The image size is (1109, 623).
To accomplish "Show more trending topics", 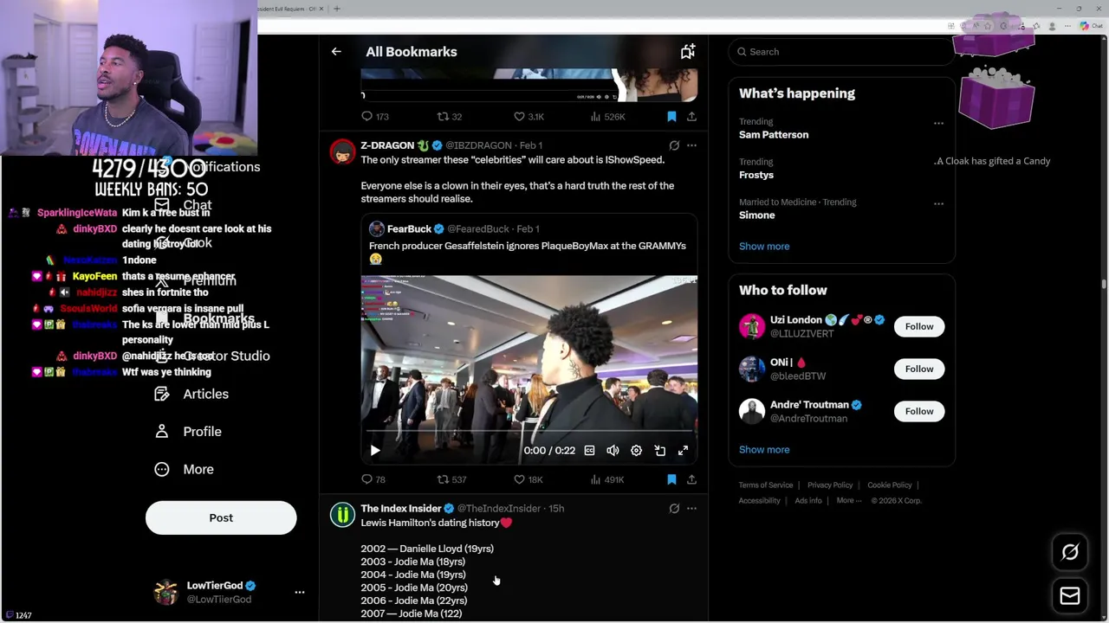I will tap(764, 247).
